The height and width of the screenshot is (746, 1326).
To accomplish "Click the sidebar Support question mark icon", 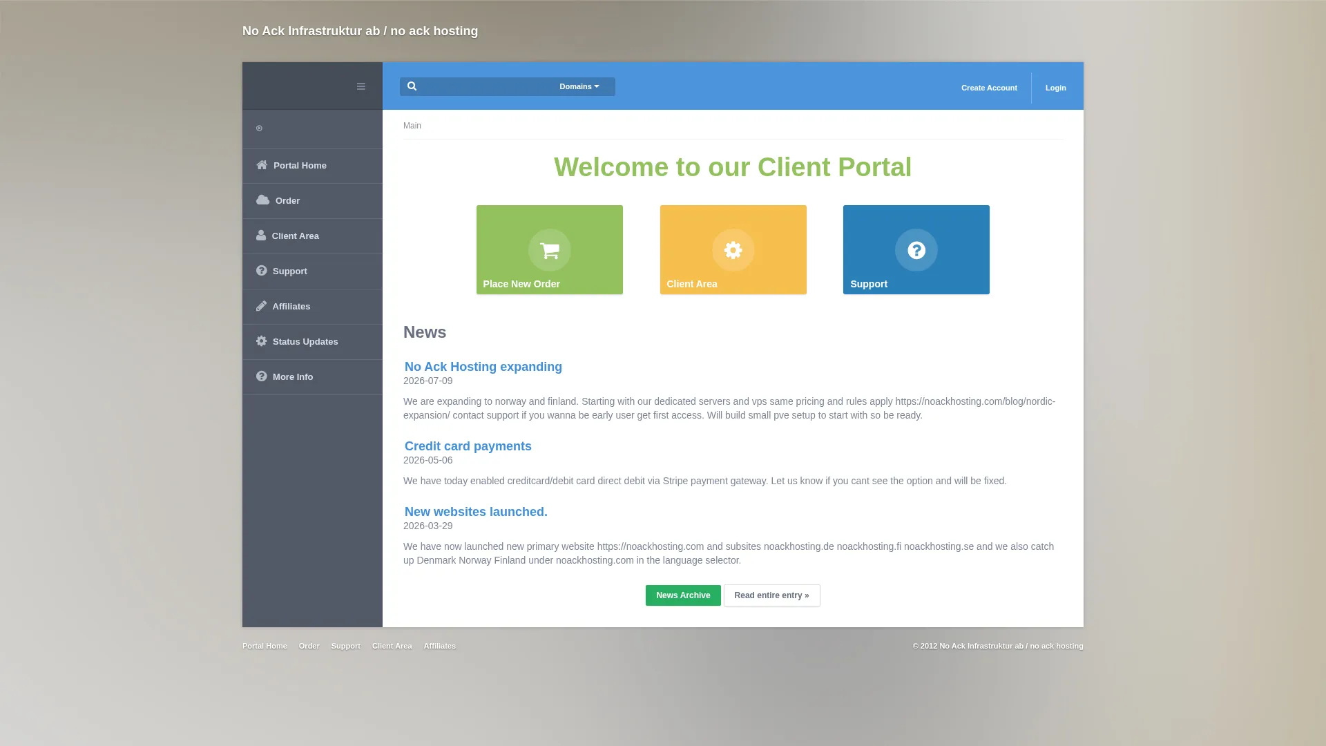I will [261, 271].
